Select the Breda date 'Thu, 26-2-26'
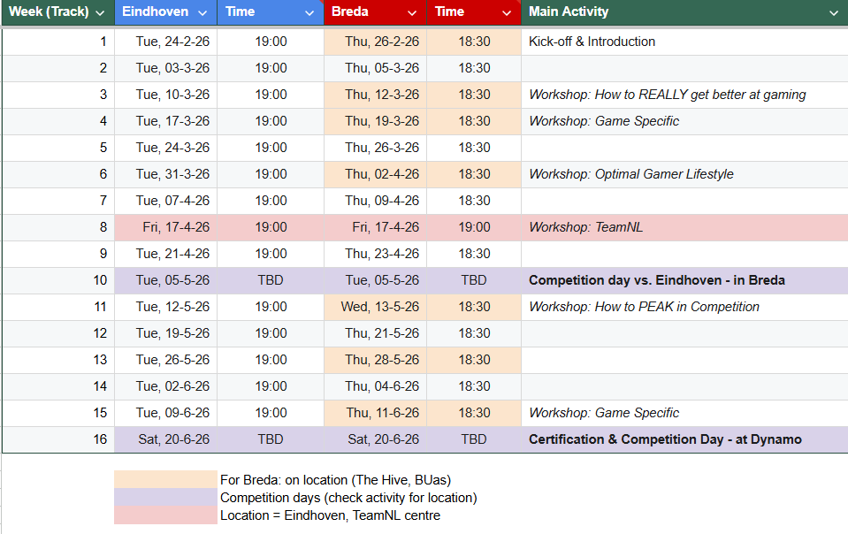 coord(375,42)
